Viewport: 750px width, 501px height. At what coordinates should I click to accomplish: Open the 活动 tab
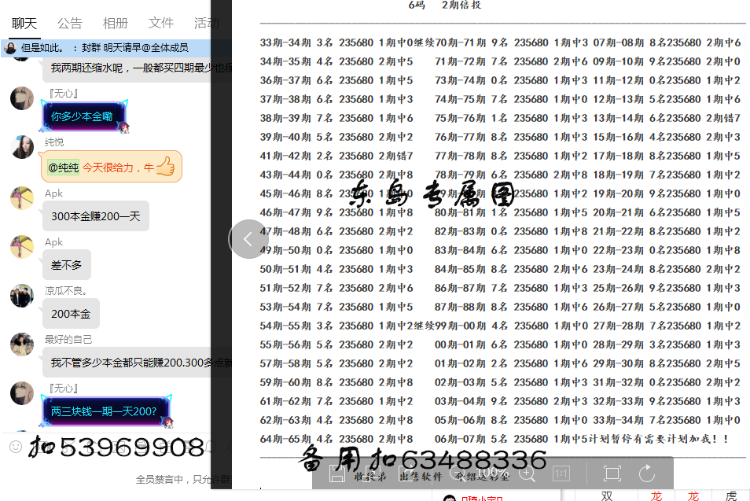click(x=206, y=24)
